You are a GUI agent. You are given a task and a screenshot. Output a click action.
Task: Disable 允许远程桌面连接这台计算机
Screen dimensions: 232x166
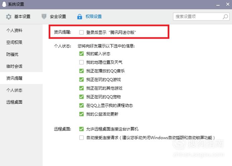pyautogui.click(x=81, y=129)
